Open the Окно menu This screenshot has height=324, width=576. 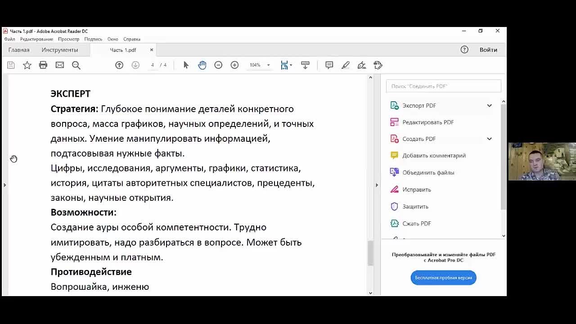tap(112, 39)
